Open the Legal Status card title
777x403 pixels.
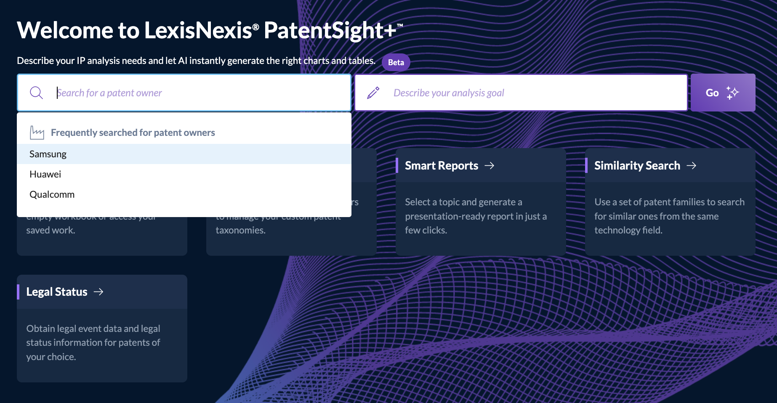(57, 292)
